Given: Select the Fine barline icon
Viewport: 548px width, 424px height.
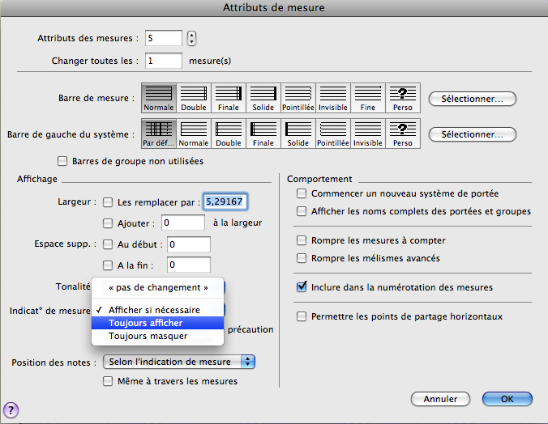Looking at the screenshot, I should click(x=368, y=97).
